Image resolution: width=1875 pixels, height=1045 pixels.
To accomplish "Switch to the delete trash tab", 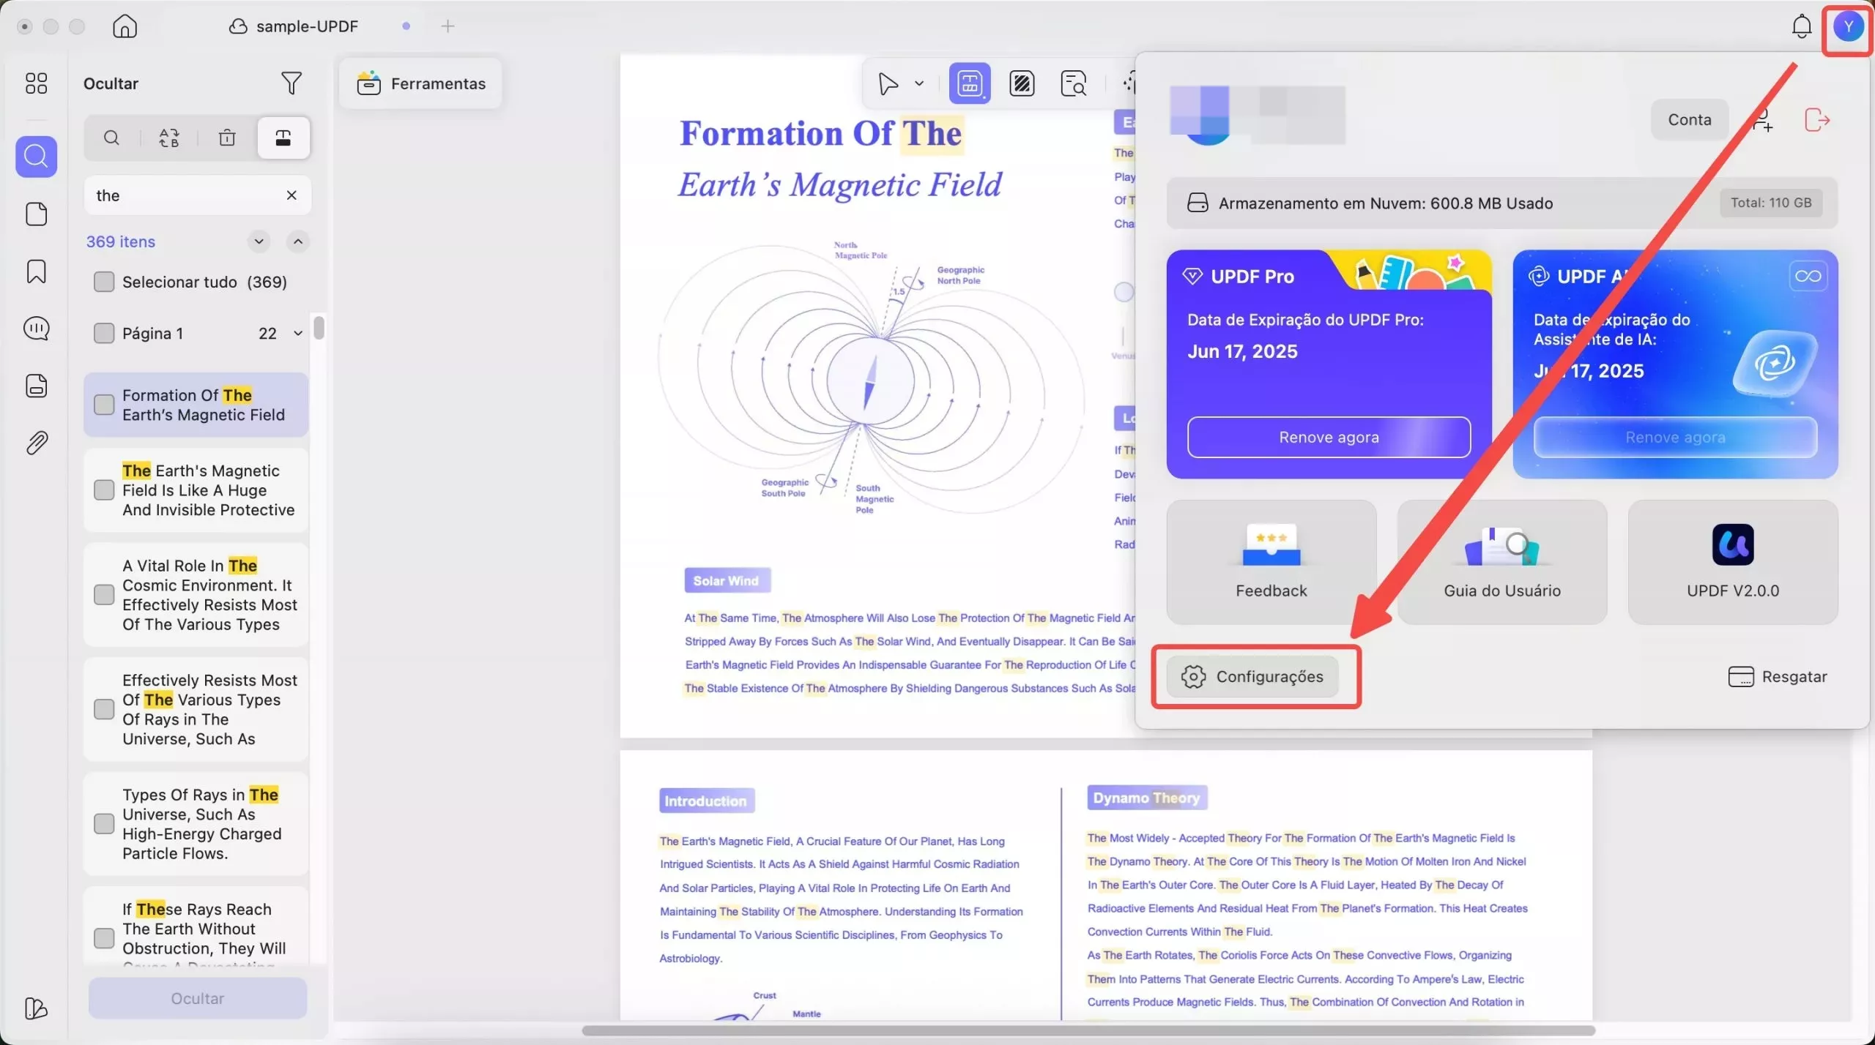I will click(x=227, y=138).
